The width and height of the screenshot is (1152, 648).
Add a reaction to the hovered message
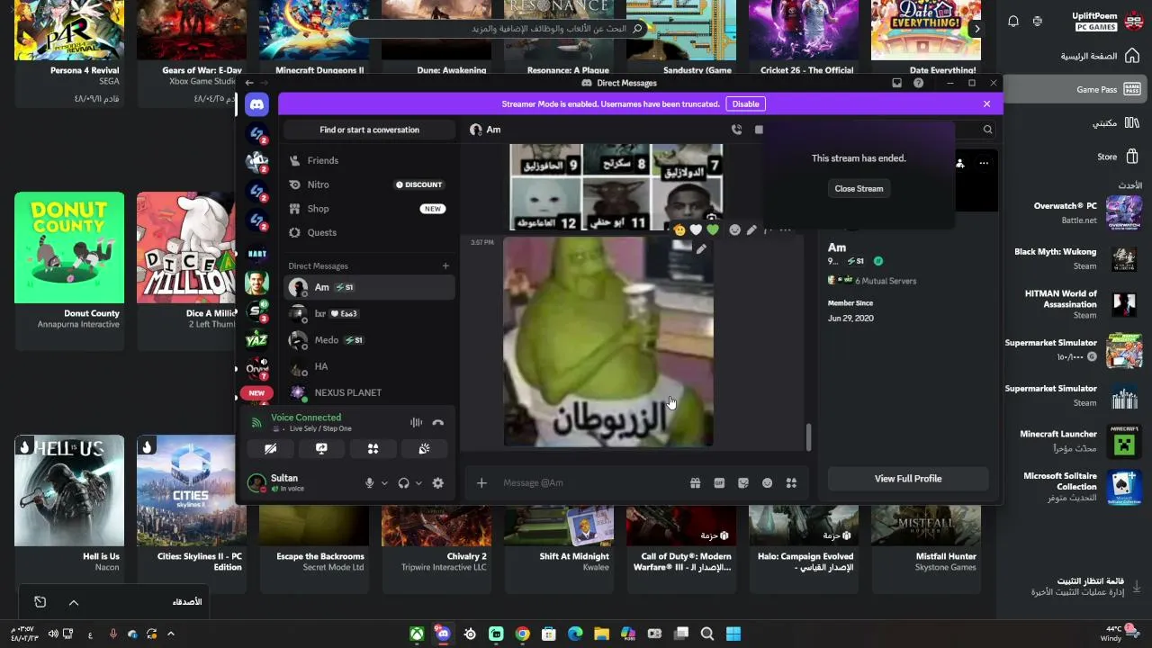click(x=734, y=230)
